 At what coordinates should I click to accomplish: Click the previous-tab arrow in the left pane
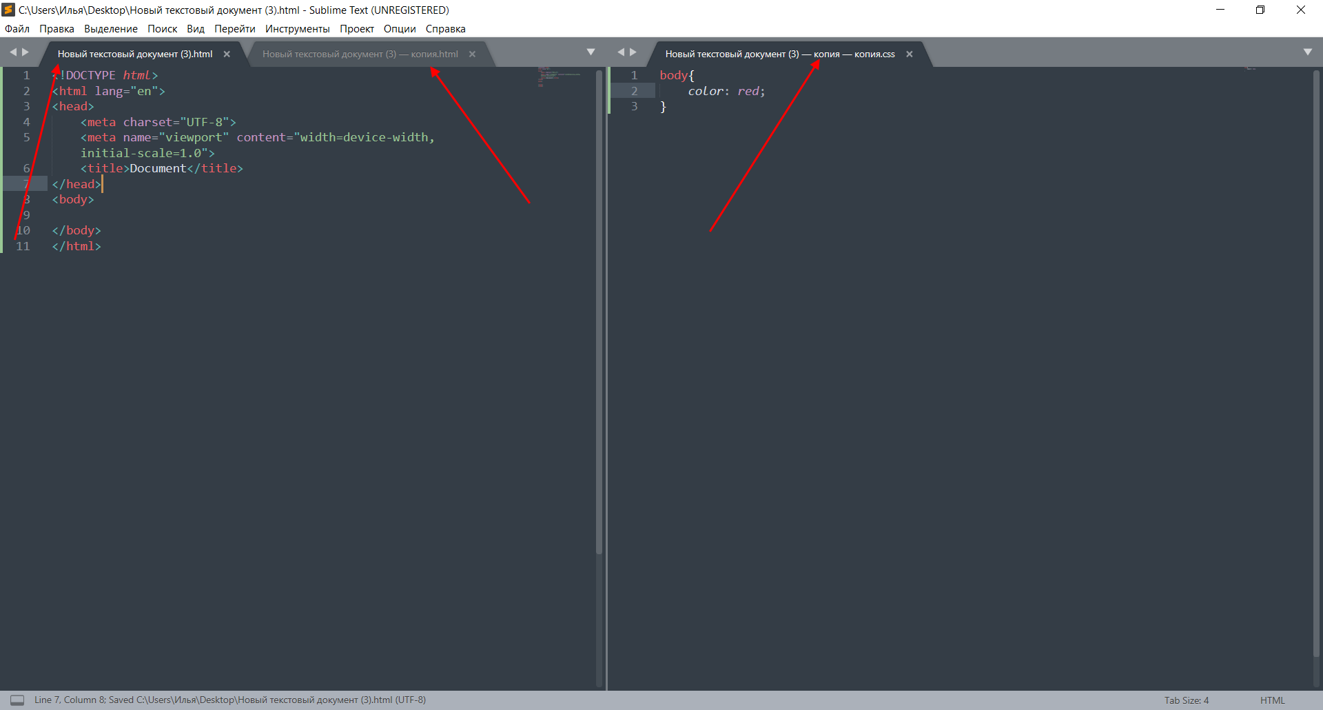point(13,51)
